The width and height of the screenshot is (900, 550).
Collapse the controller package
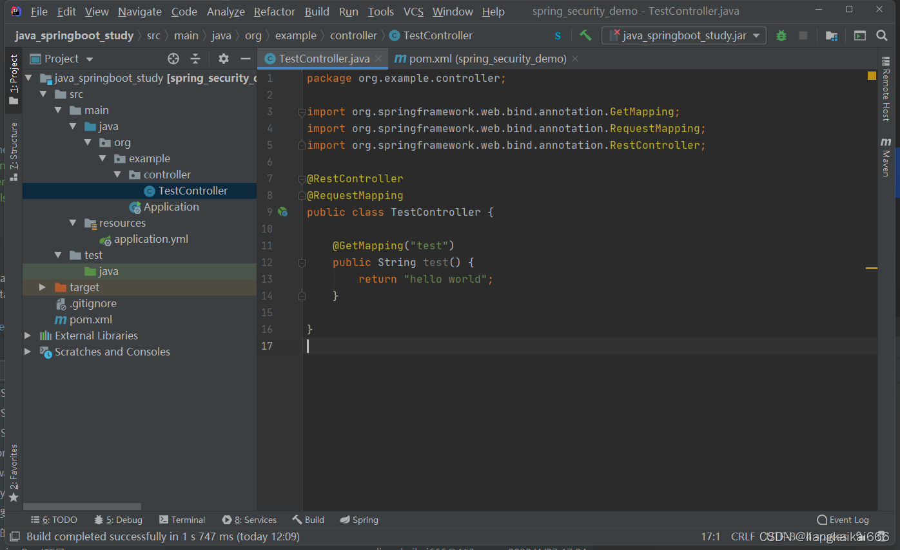pyautogui.click(x=117, y=175)
